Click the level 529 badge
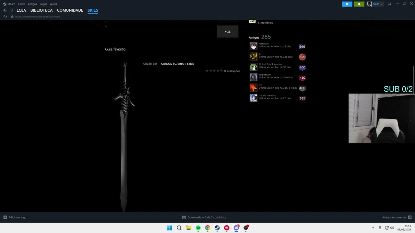The image size is (415, 233). pos(302,57)
